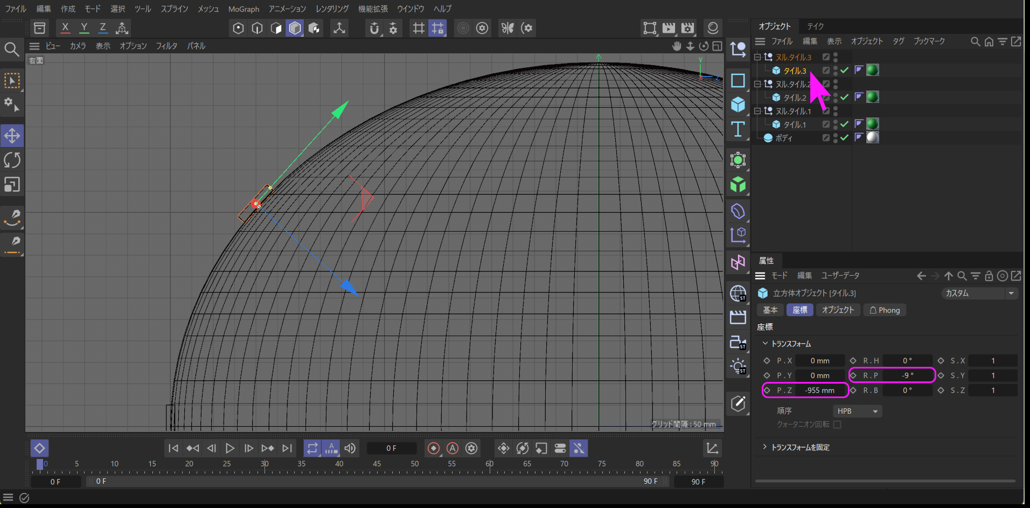
Task: Toggle the autokeying button
Action: (x=453, y=448)
